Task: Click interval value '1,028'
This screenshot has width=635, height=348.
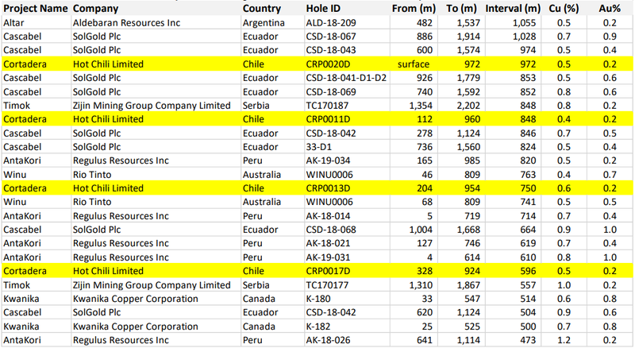Action: click(x=524, y=36)
